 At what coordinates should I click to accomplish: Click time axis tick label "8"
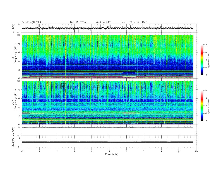pos(161,151)
